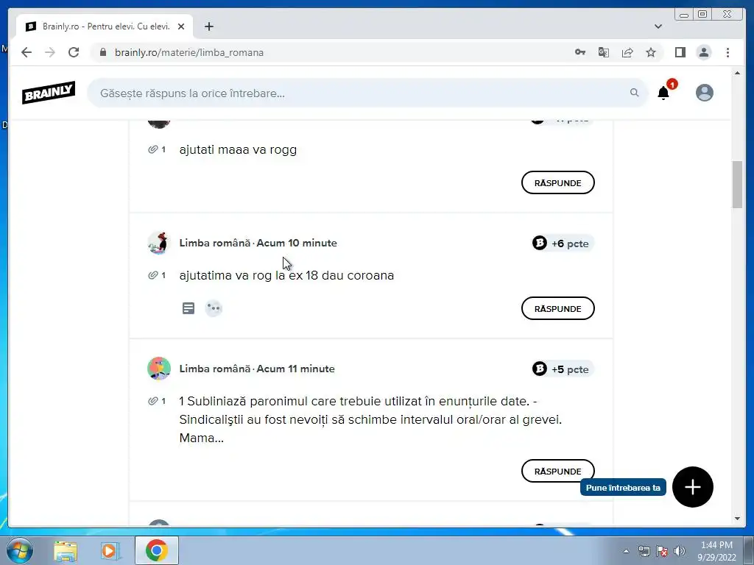Screen dimensions: 754x565
Task: Share this page via share icon
Action: (x=627, y=52)
